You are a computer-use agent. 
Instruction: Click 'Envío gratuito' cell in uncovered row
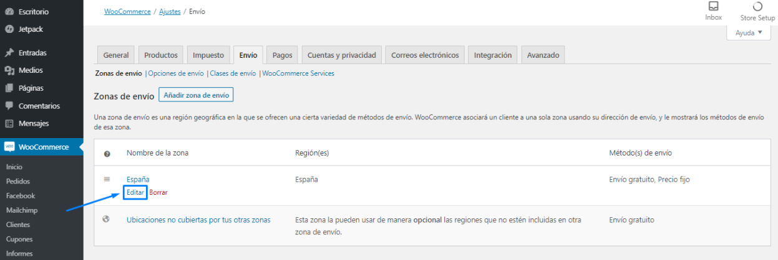tap(631, 220)
